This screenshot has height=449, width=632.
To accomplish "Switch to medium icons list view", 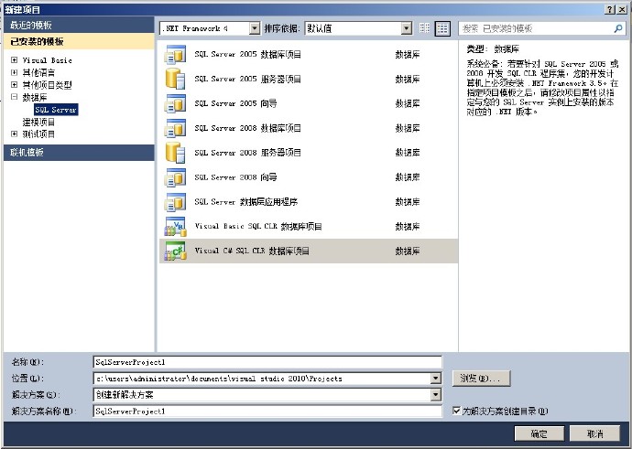I will (442, 28).
